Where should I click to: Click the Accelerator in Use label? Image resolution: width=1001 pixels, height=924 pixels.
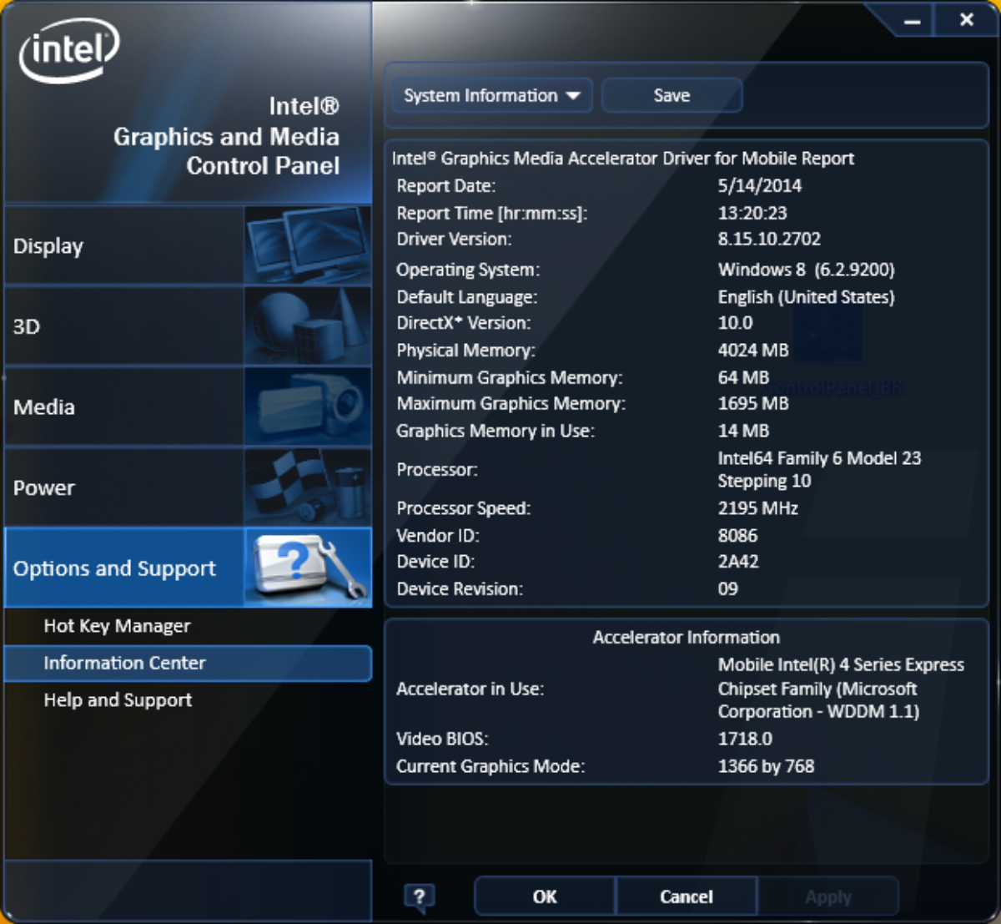(470, 689)
